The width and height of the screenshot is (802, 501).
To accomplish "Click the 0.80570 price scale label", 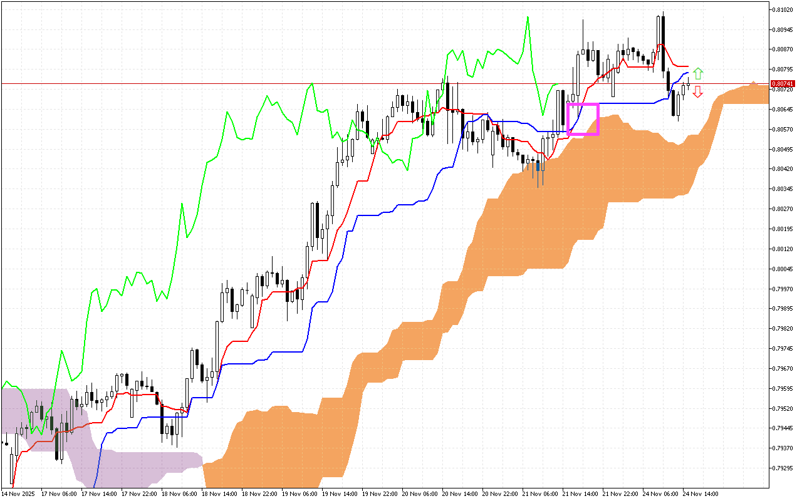I will click(783, 129).
